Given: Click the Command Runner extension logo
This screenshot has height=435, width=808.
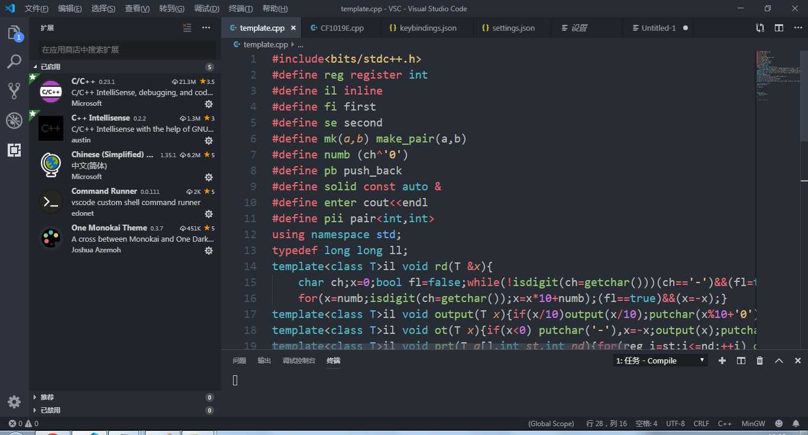Looking at the screenshot, I should pos(51,202).
